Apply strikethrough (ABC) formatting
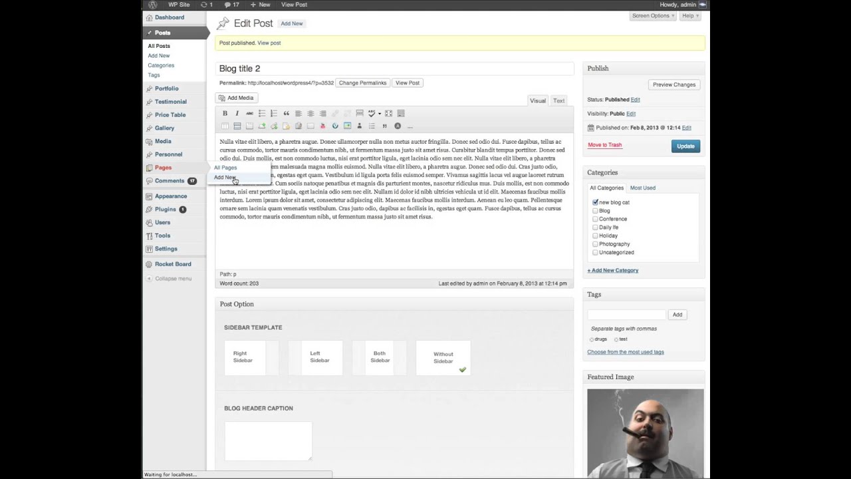 tap(249, 113)
